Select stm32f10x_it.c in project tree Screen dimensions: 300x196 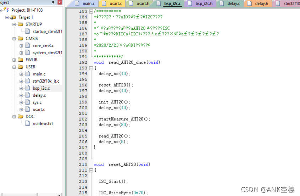click(x=46, y=81)
